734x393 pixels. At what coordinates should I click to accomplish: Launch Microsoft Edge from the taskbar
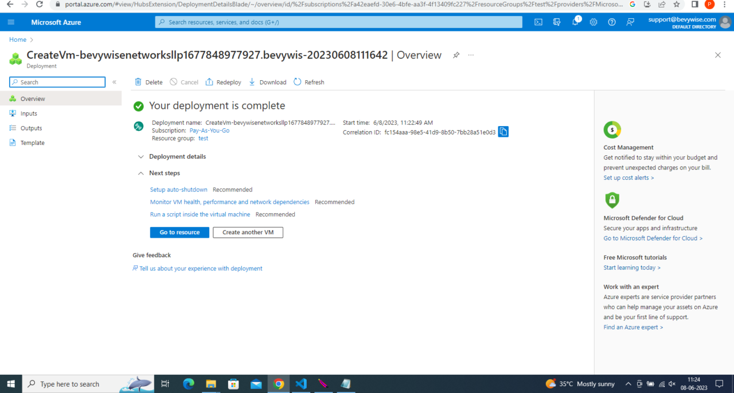click(189, 384)
